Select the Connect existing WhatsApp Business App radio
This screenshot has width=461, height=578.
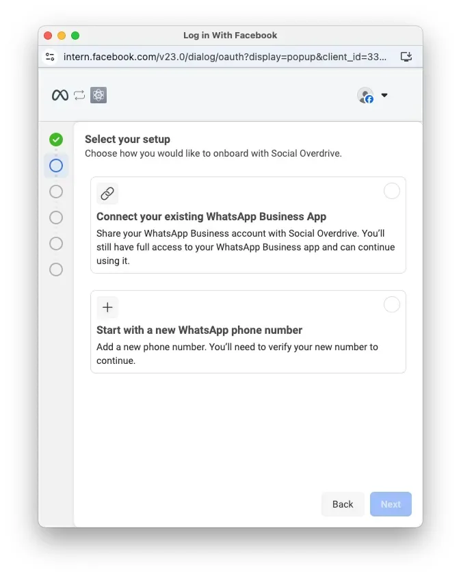392,191
